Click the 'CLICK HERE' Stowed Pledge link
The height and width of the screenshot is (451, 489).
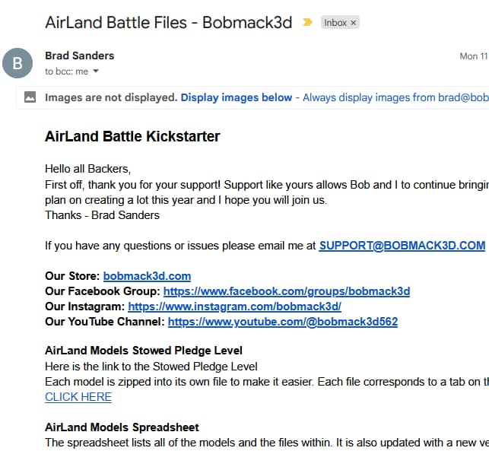pyautogui.click(x=78, y=397)
